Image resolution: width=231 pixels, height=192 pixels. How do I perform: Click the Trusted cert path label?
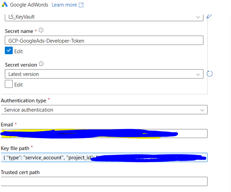20,172
